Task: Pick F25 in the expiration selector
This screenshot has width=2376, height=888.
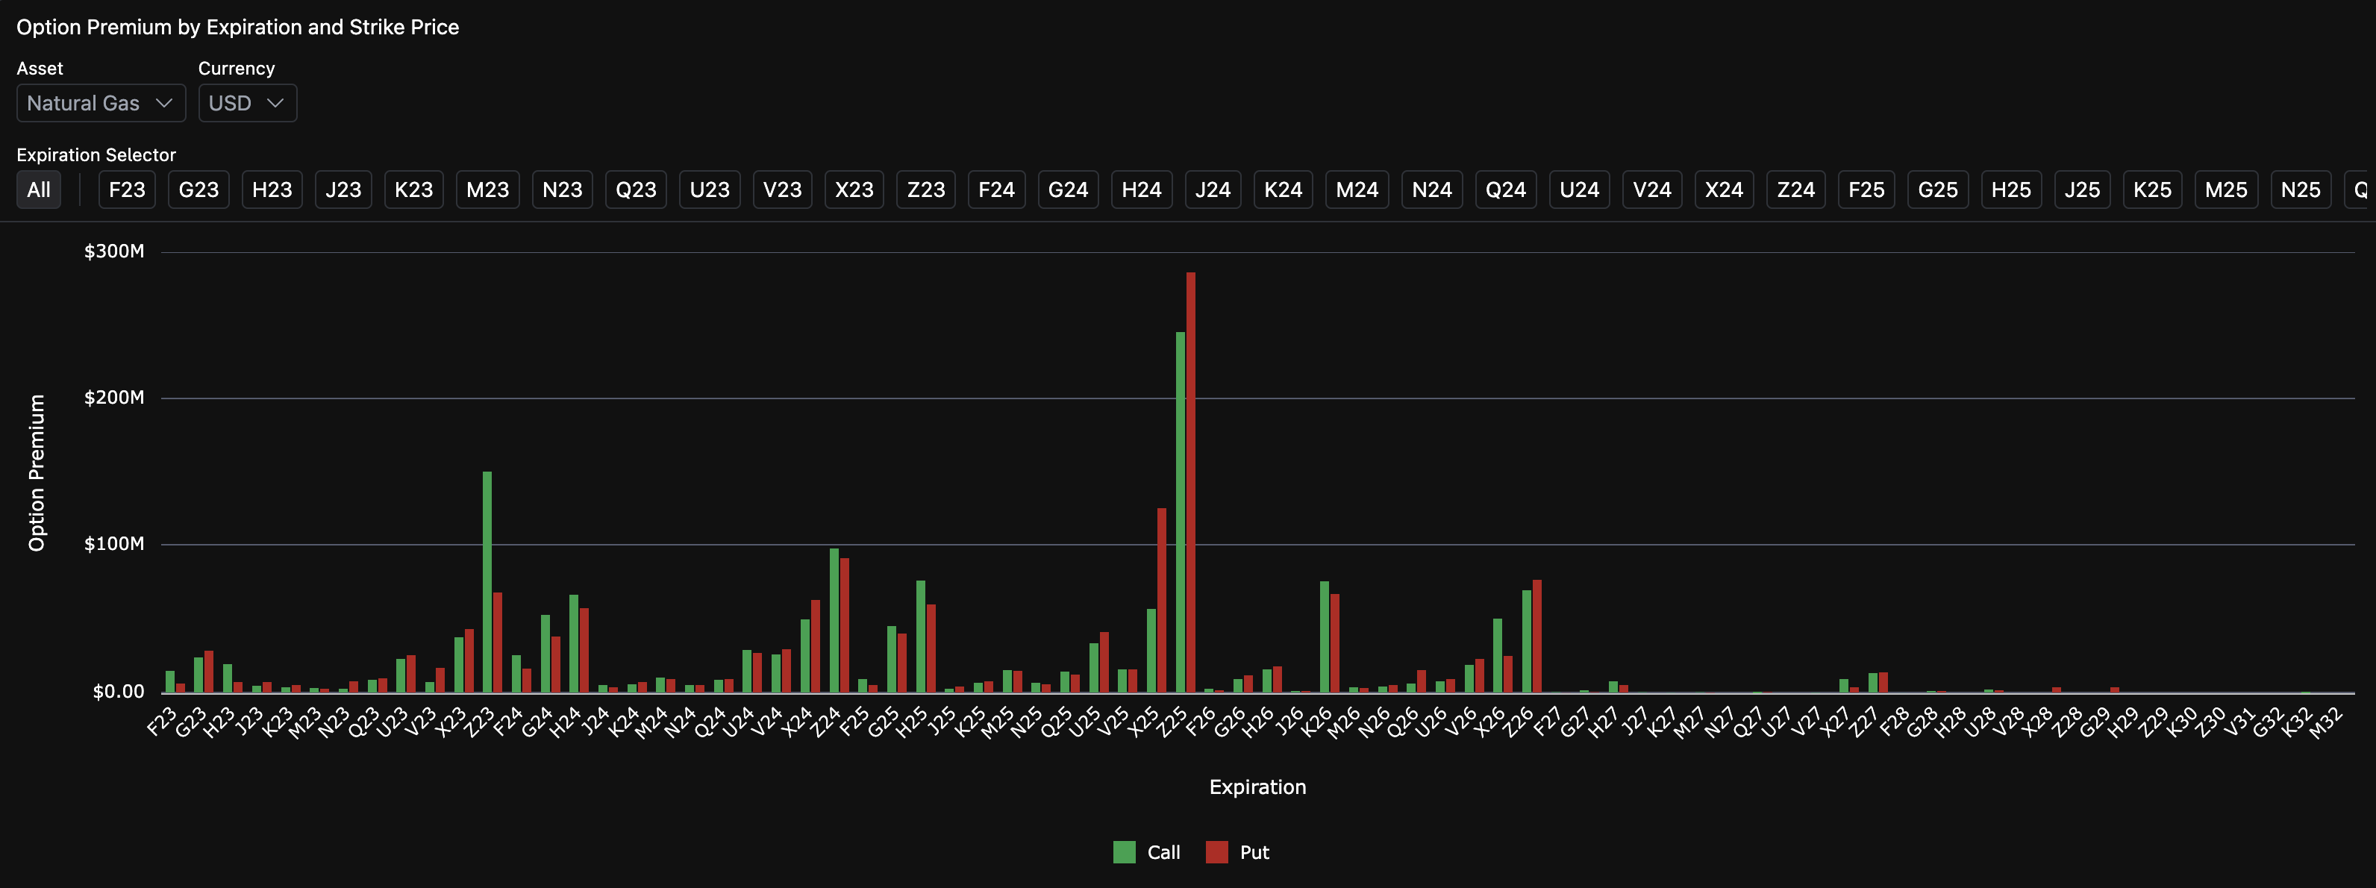Action: tap(1866, 190)
